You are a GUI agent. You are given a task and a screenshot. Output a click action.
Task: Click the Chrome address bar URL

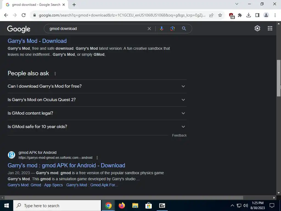pos(122,15)
